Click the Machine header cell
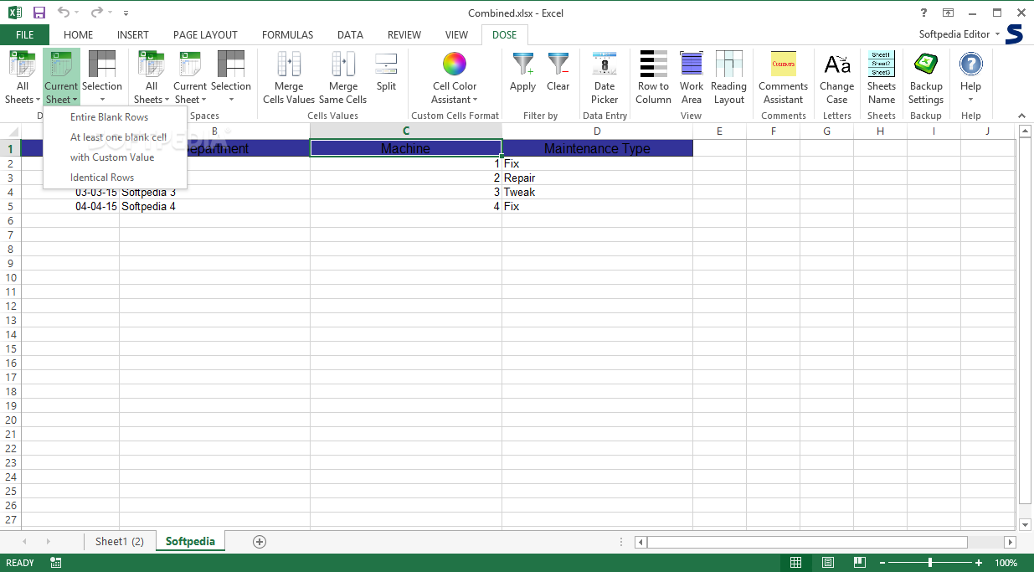The width and height of the screenshot is (1034, 572). click(x=406, y=148)
